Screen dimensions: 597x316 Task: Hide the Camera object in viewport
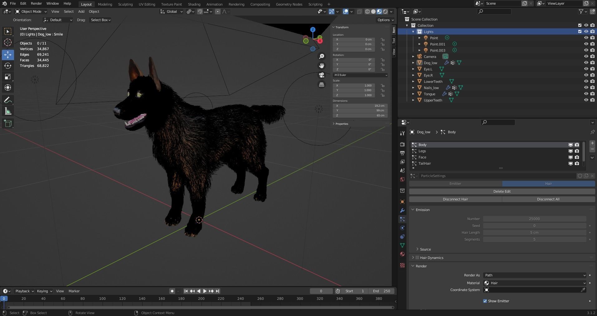[x=586, y=56]
